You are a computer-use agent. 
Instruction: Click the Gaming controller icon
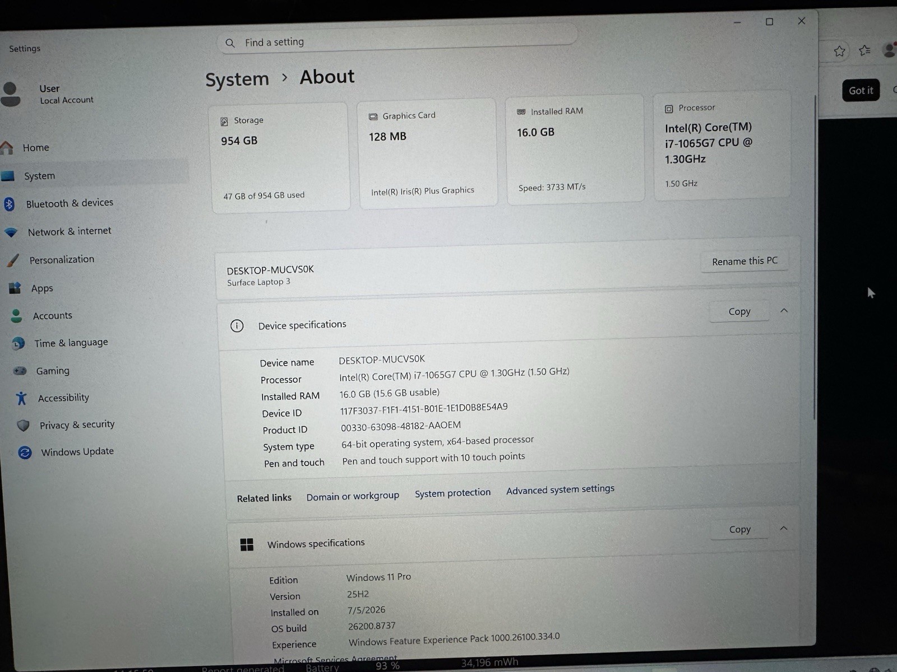pyautogui.click(x=20, y=371)
